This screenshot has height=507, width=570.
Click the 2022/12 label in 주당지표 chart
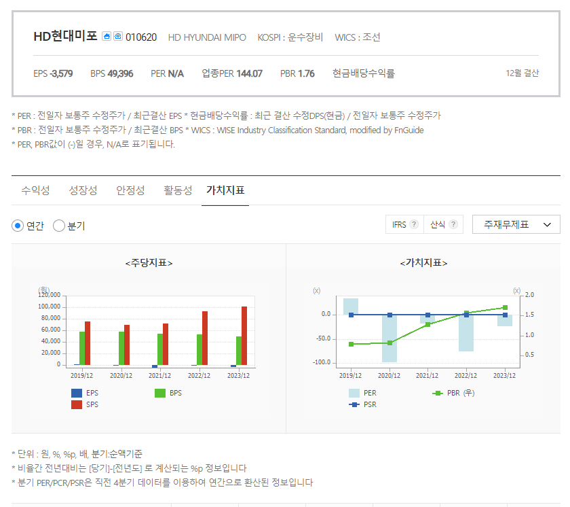click(199, 376)
